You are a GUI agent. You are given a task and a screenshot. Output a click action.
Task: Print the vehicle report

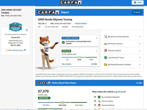click(138, 2)
